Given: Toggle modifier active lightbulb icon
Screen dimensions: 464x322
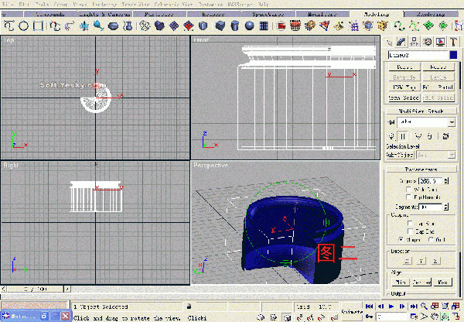Looking at the screenshot, I should click(x=392, y=136).
